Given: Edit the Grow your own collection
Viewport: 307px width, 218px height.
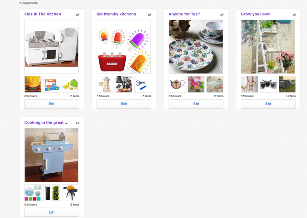Looking at the screenshot, I should click(x=268, y=104).
